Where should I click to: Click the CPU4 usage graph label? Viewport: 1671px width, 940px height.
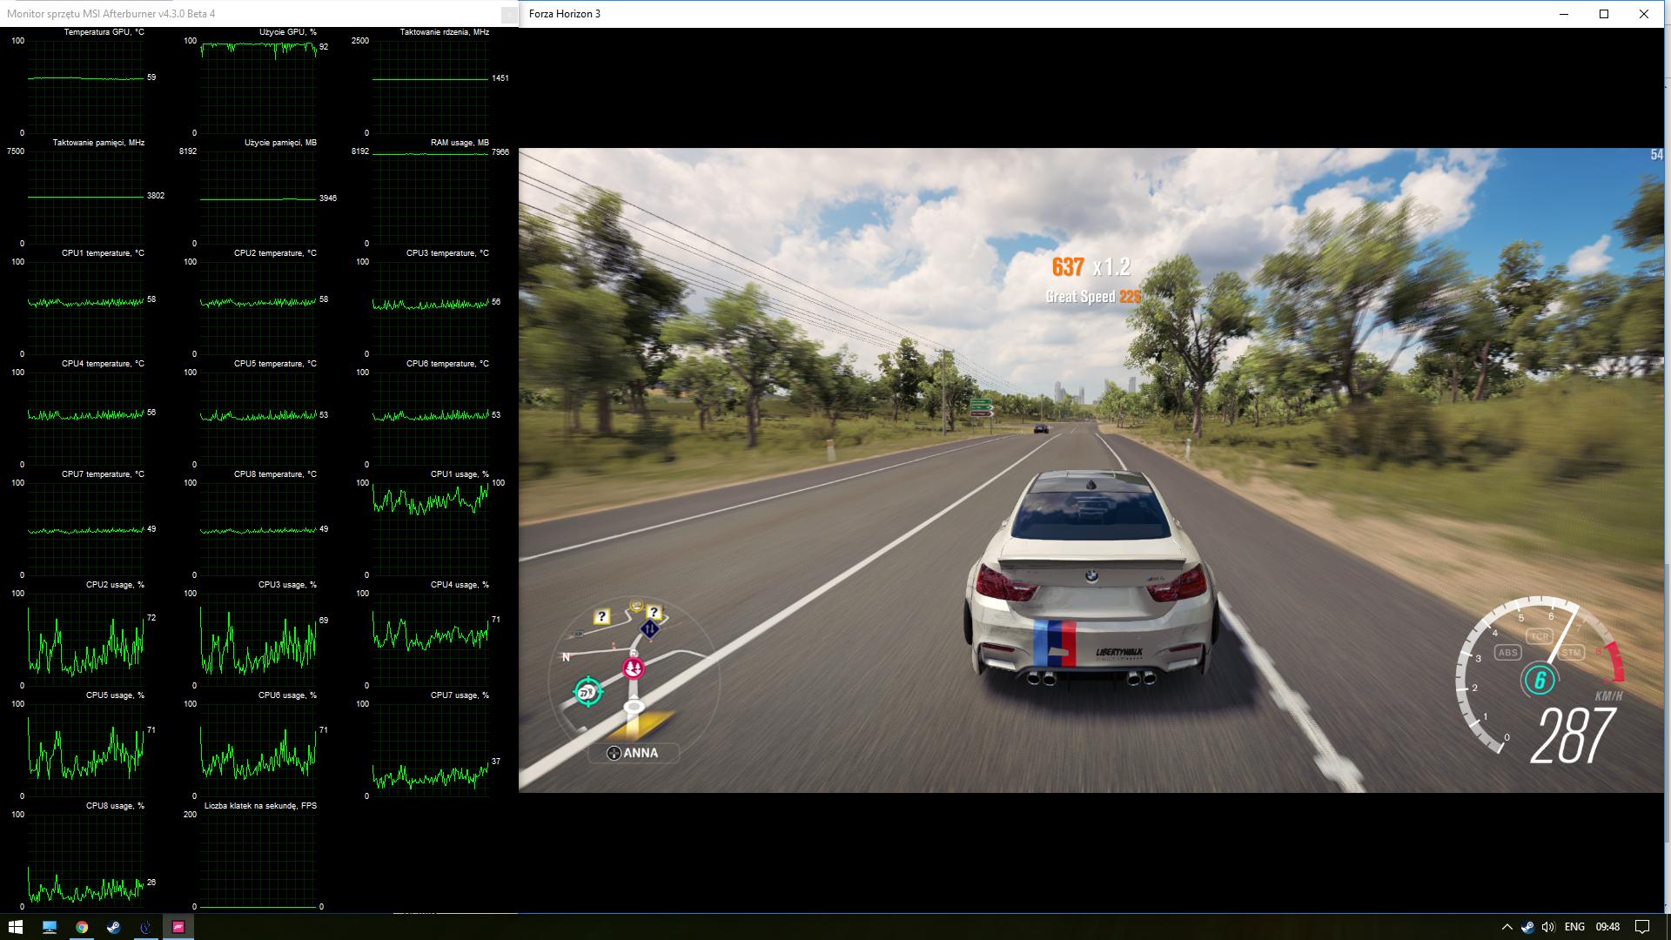pos(460,585)
